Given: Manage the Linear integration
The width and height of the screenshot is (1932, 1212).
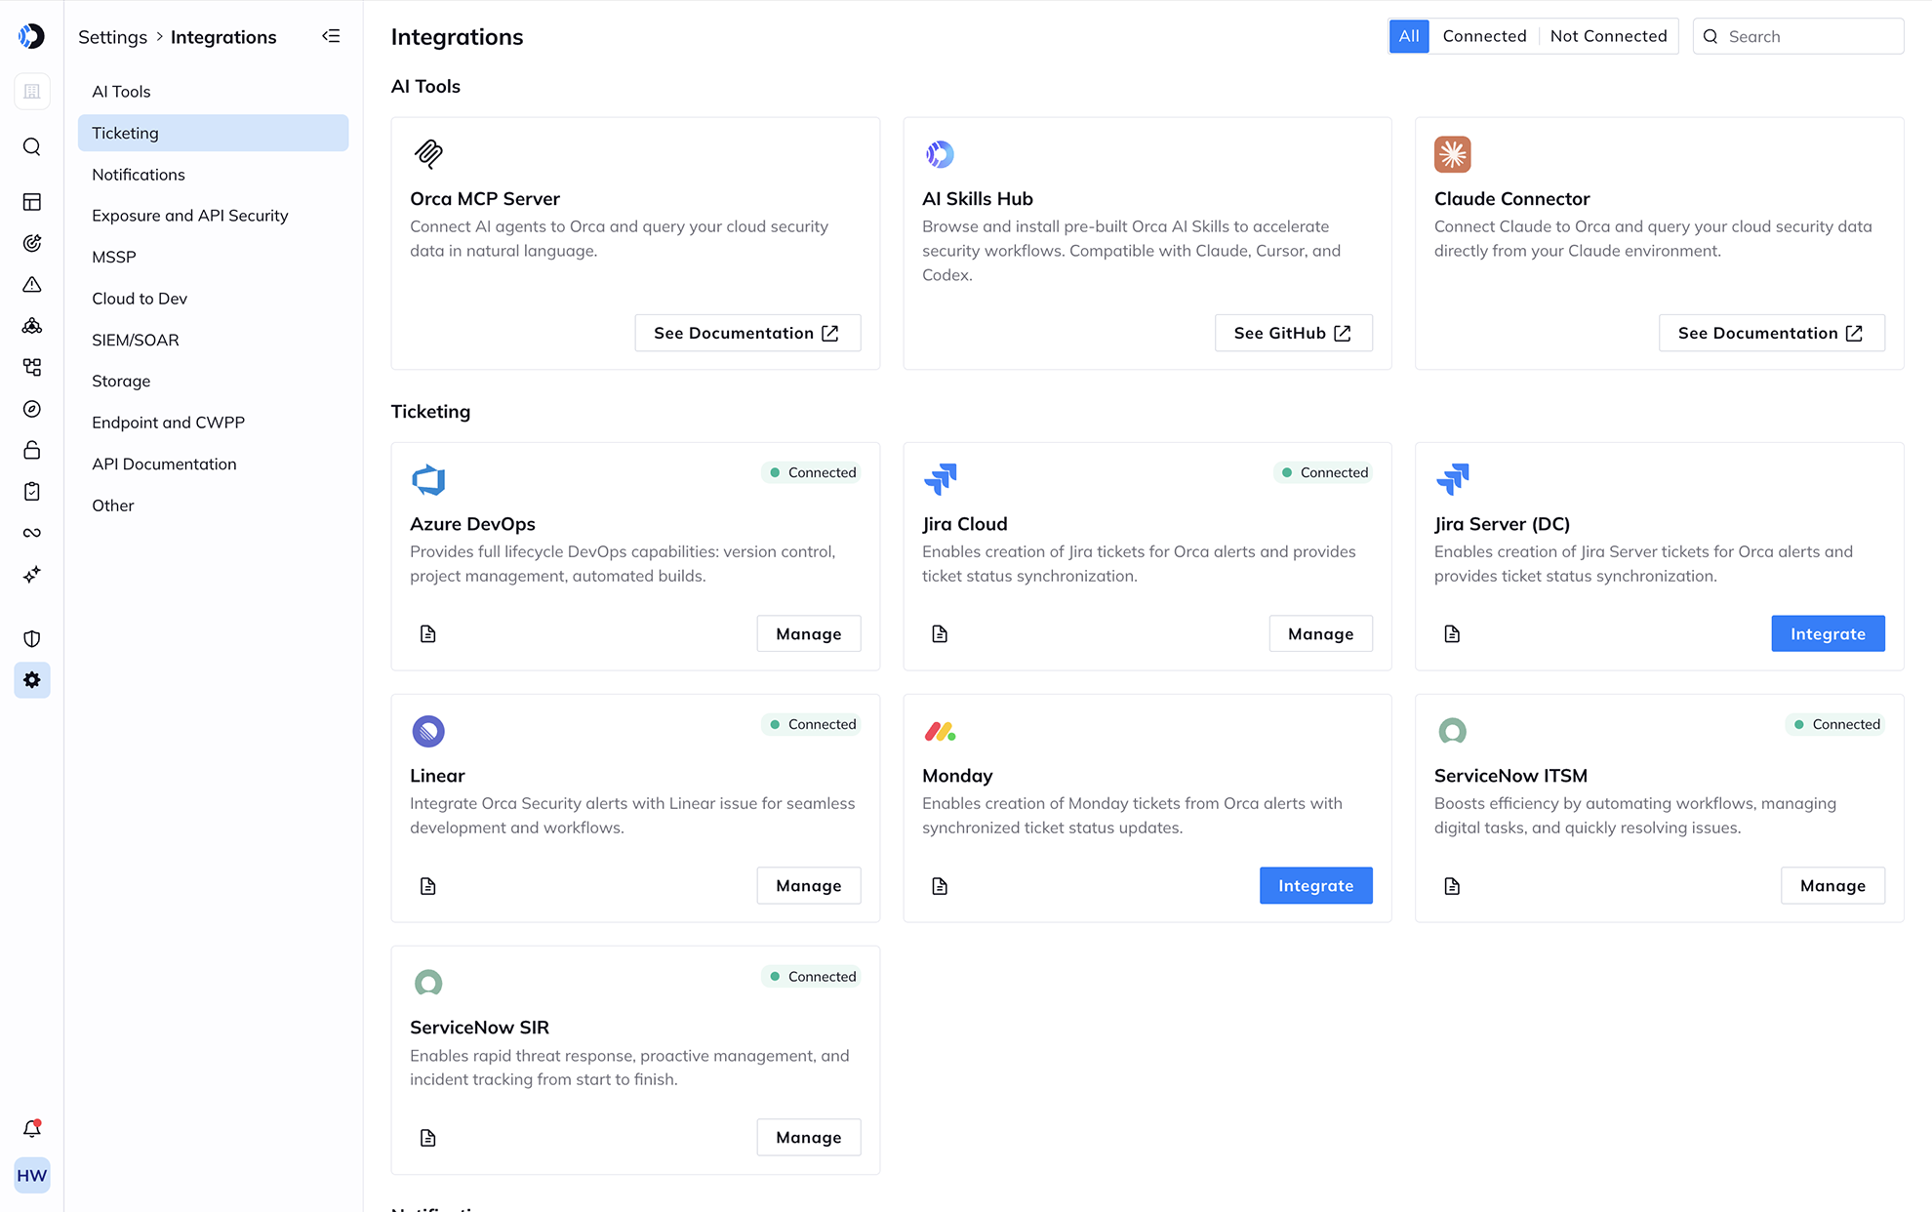Looking at the screenshot, I should tap(808, 885).
